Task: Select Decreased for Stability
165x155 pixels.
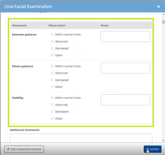Action: coord(52,112)
